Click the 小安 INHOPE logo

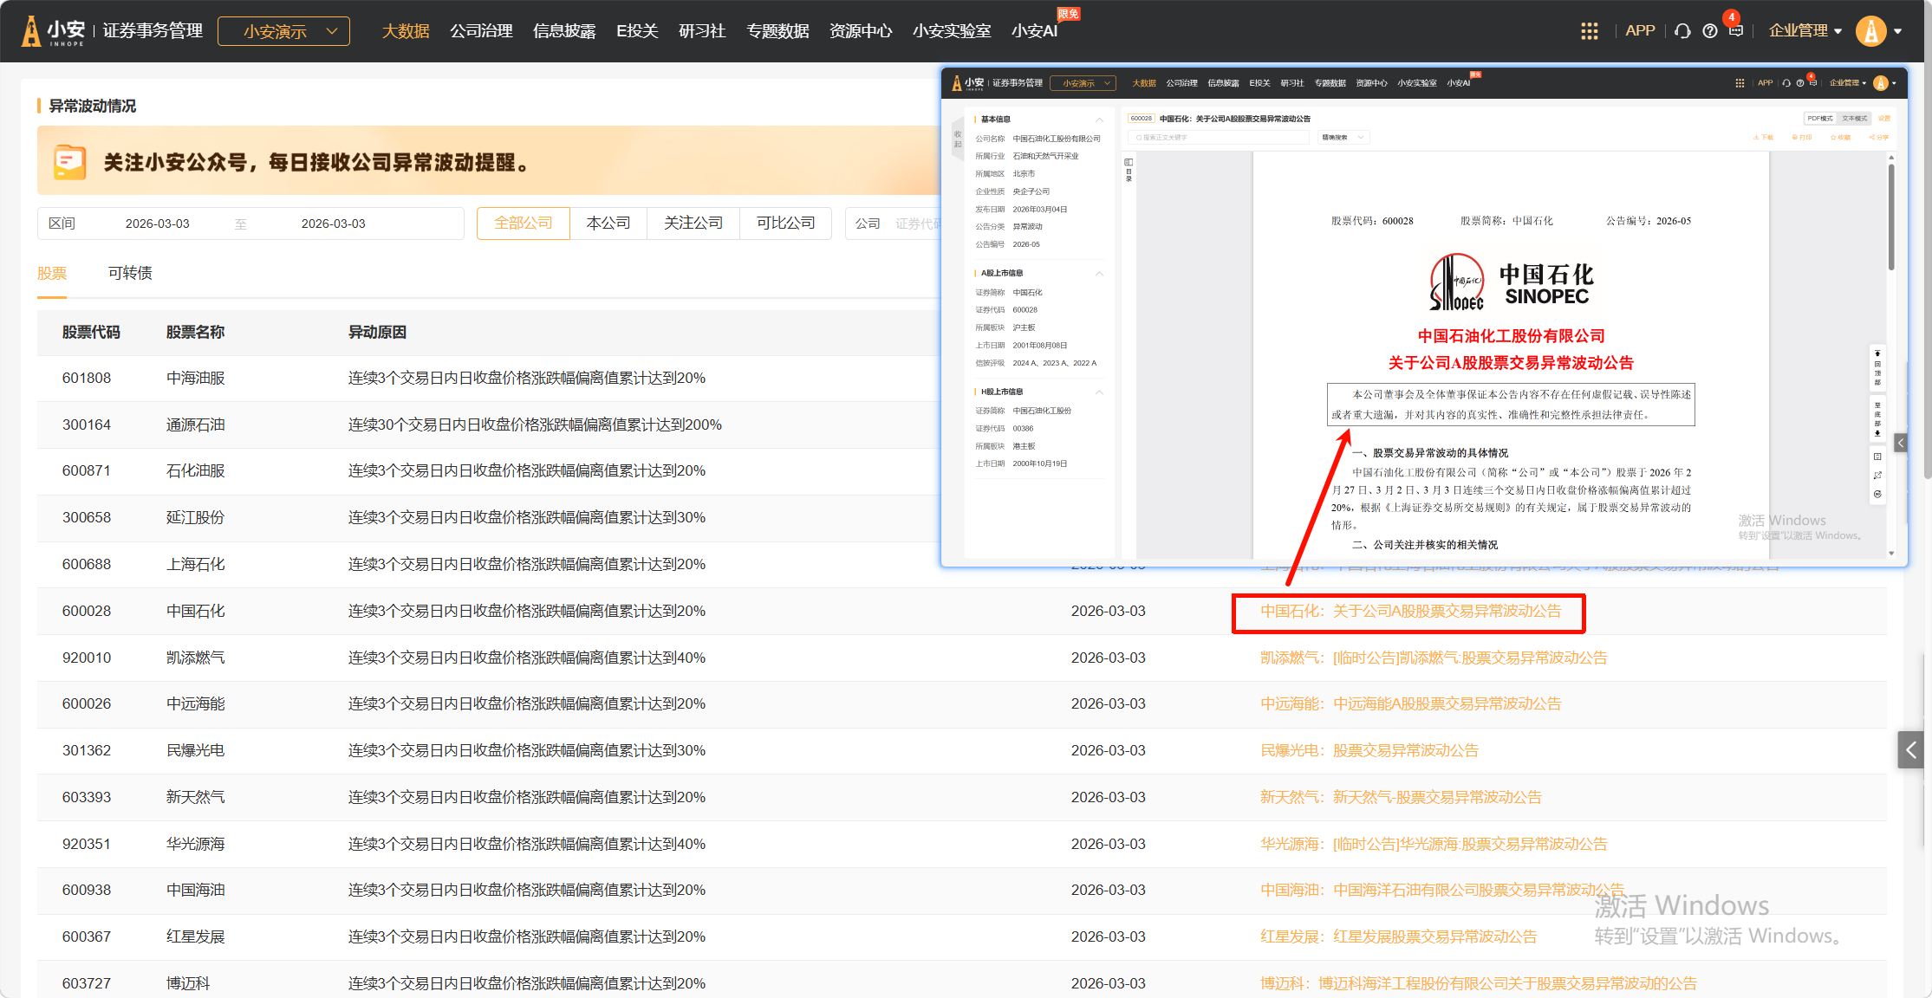pos(54,31)
